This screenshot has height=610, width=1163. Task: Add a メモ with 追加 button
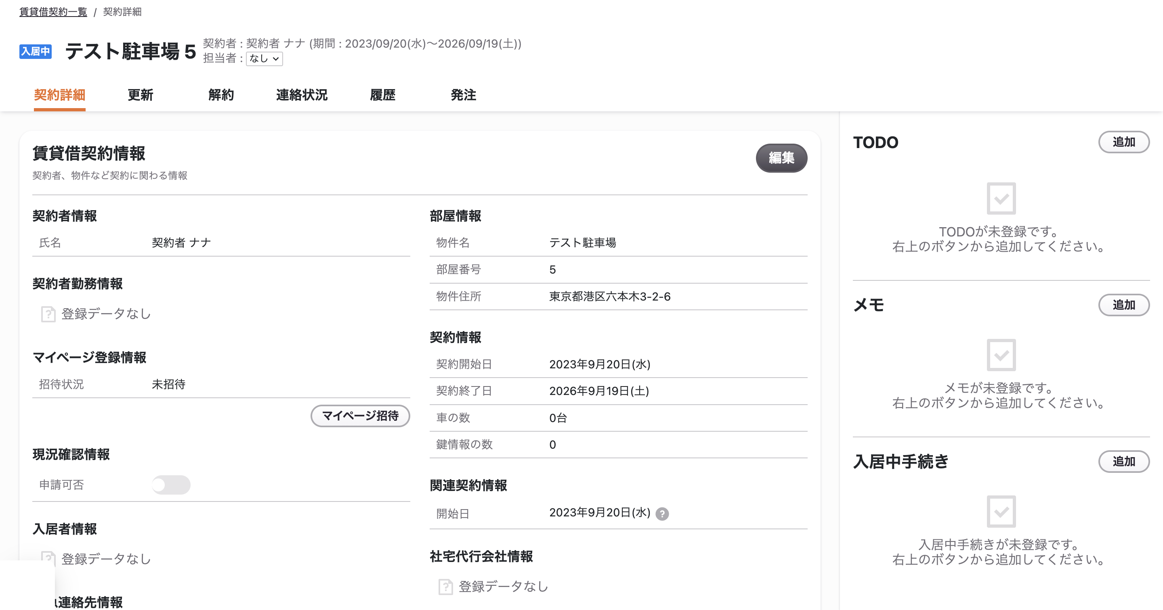point(1124,305)
